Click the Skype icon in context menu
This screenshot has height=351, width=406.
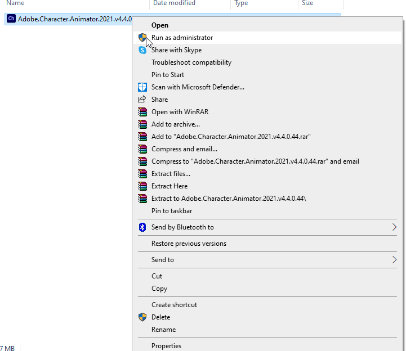[142, 50]
